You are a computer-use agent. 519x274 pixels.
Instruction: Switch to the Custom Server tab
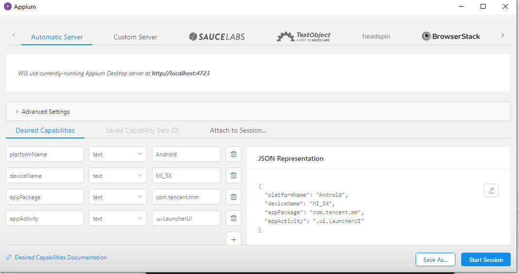pyautogui.click(x=135, y=37)
